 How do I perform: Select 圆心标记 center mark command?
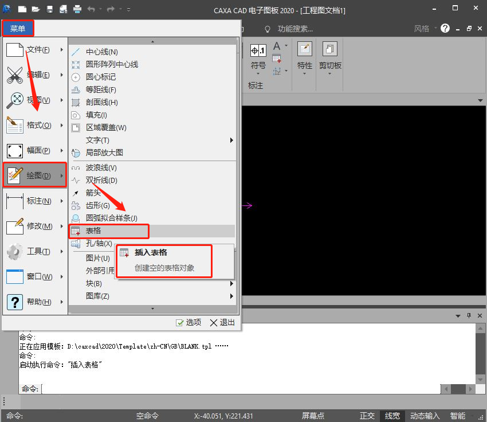pyautogui.click(x=152, y=77)
